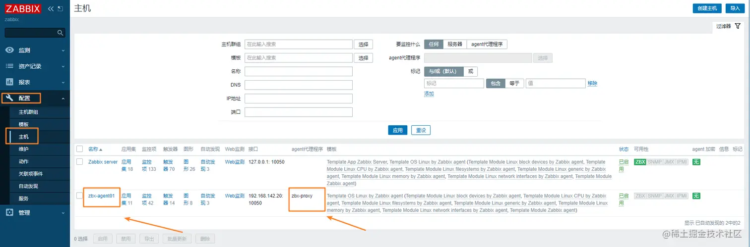
Task: Select 包含 tag match mode
Action: point(496,83)
